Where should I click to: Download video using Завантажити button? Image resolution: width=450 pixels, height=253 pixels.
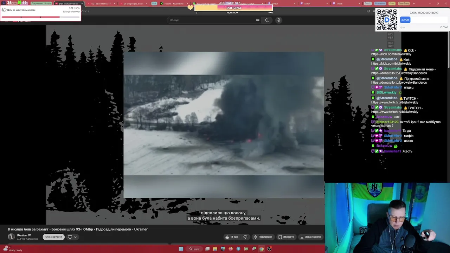point(310,237)
